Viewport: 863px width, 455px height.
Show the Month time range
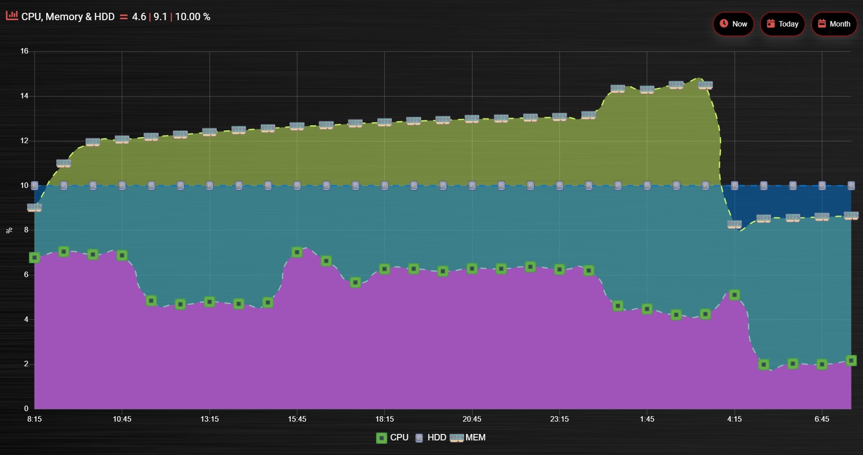click(834, 24)
